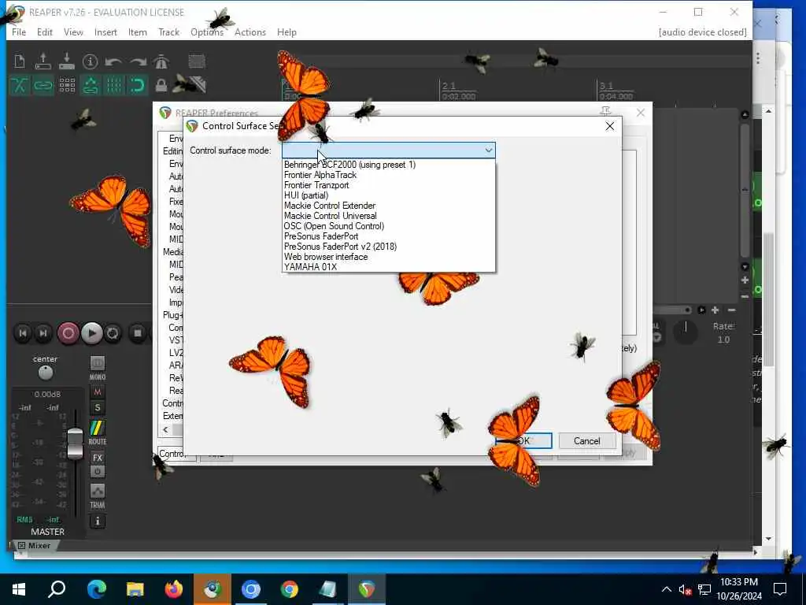Select OSC (Open Sound Control) option

(x=389, y=226)
